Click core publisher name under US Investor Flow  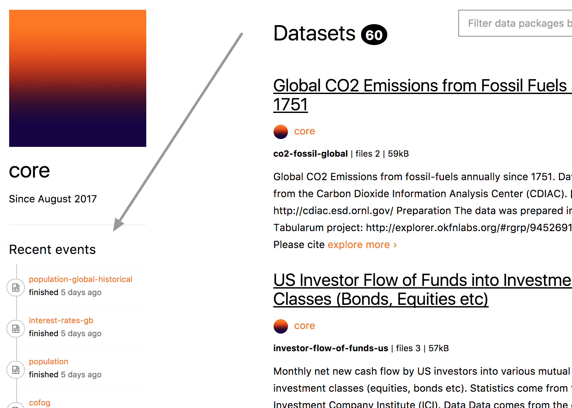coord(305,326)
